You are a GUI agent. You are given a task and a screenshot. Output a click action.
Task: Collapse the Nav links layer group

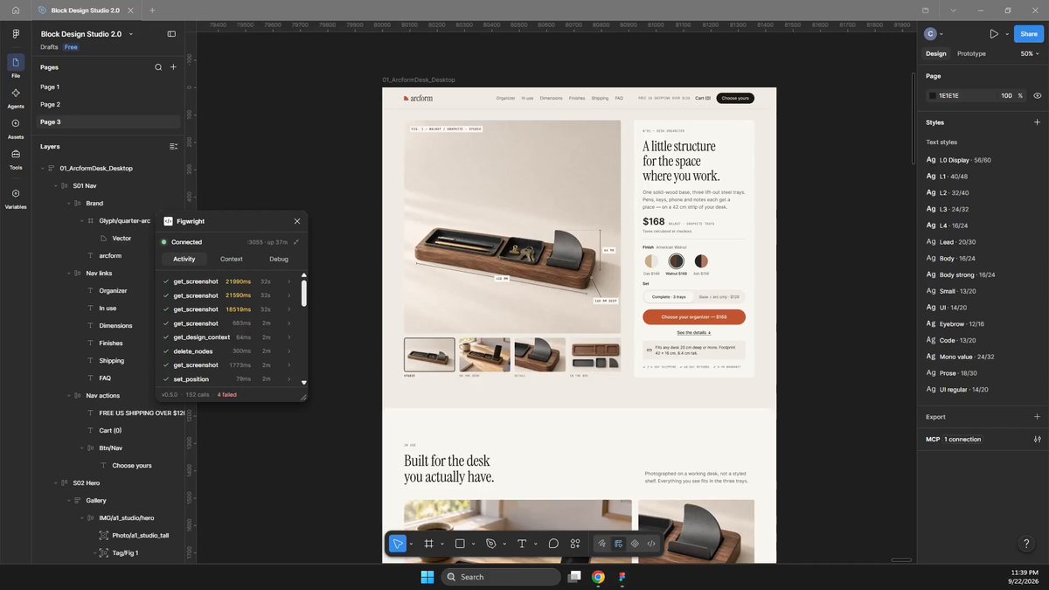tap(69, 273)
